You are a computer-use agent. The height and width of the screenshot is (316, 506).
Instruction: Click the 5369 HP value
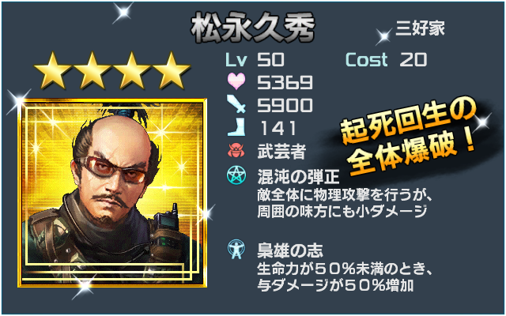click(x=285, y=82)
